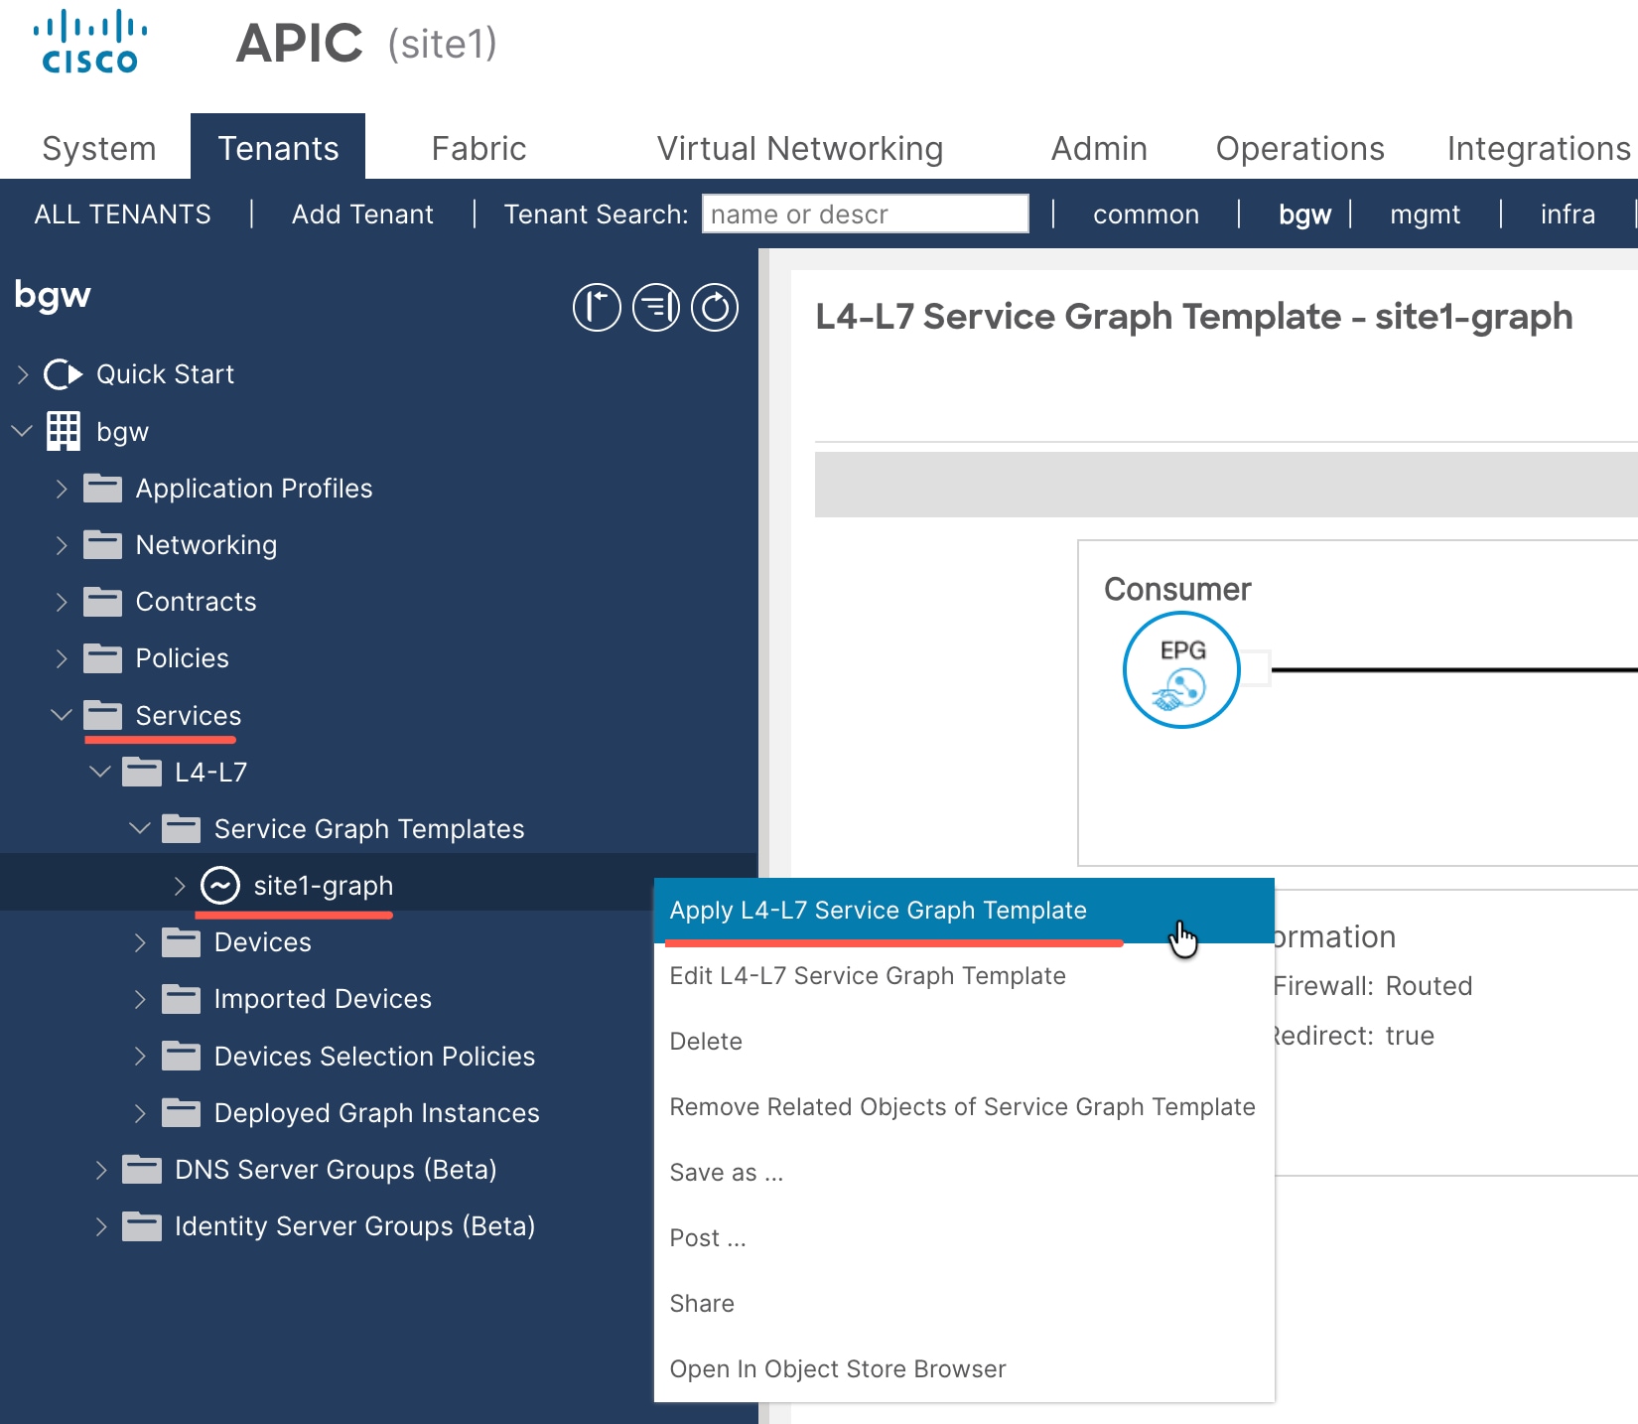Open the Admin tab
The width and height of the screenshot is (1638, 1424).
pyautogui.click(x=1099, y=148)
